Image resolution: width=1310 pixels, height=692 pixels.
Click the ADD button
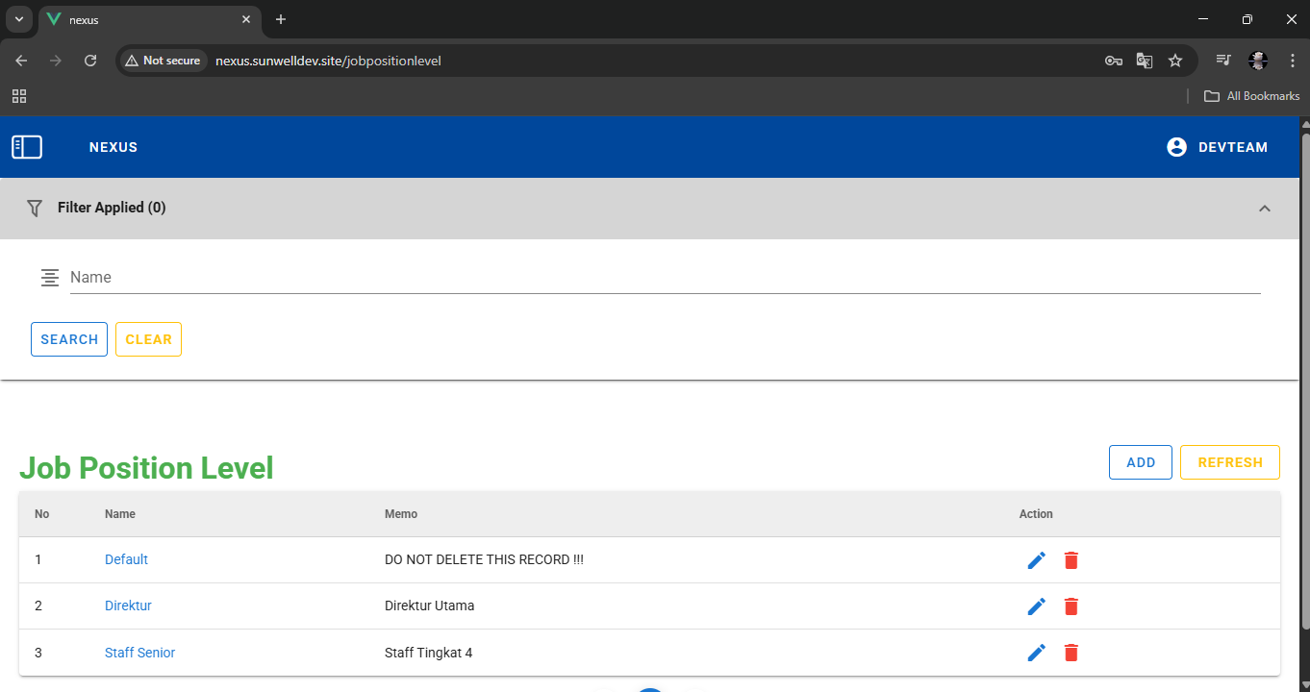pyautogui.click(x=1140, y=462)
